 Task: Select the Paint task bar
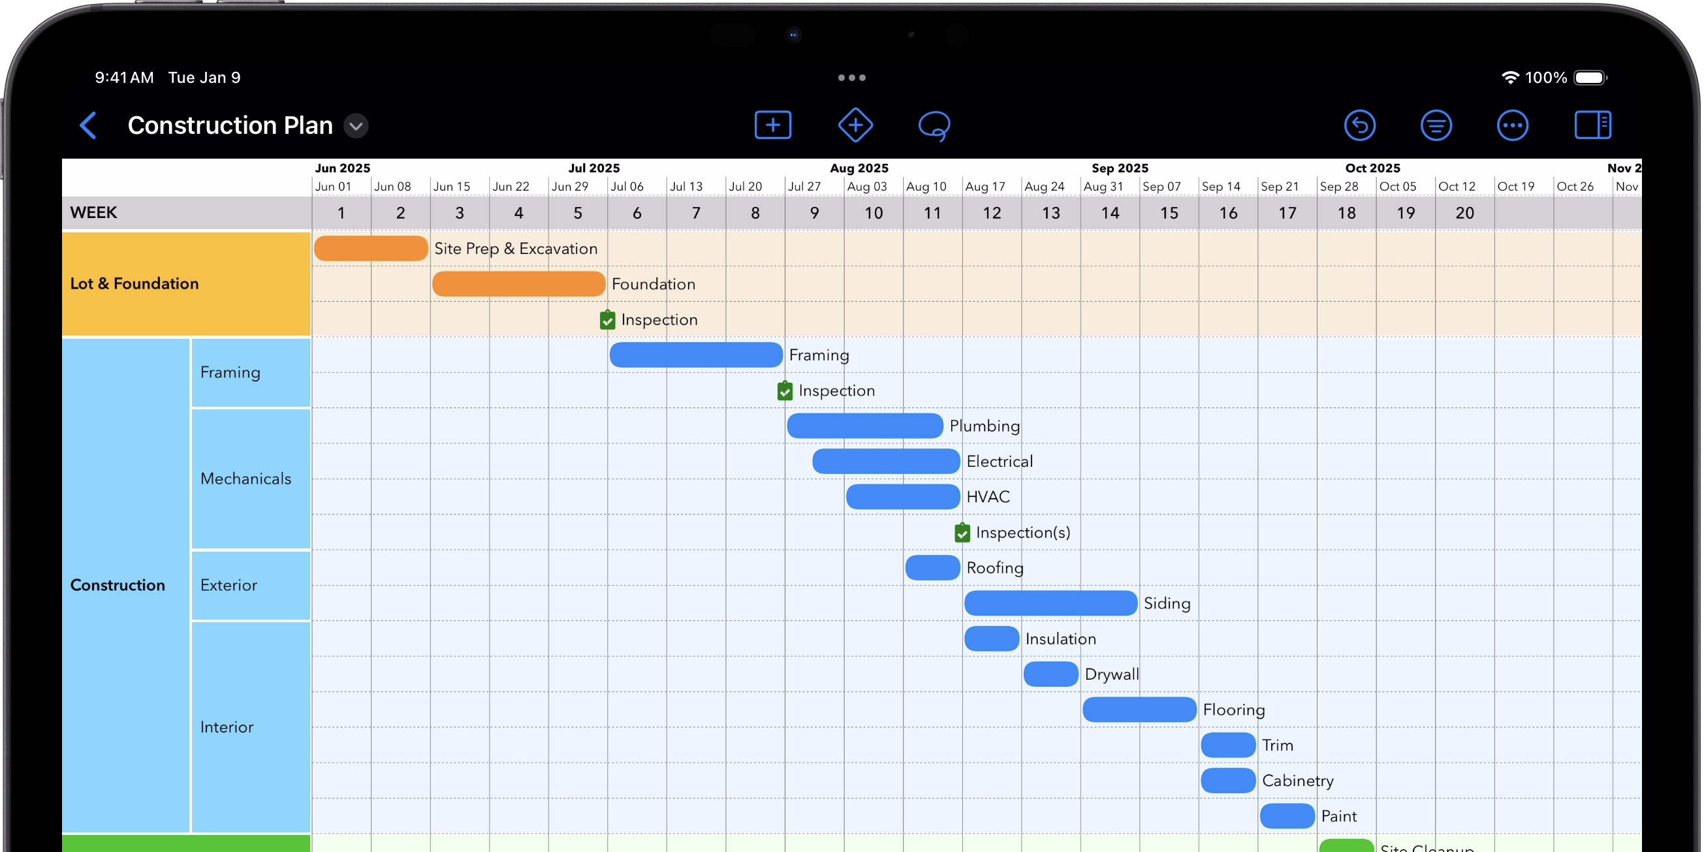point(1288,817)
